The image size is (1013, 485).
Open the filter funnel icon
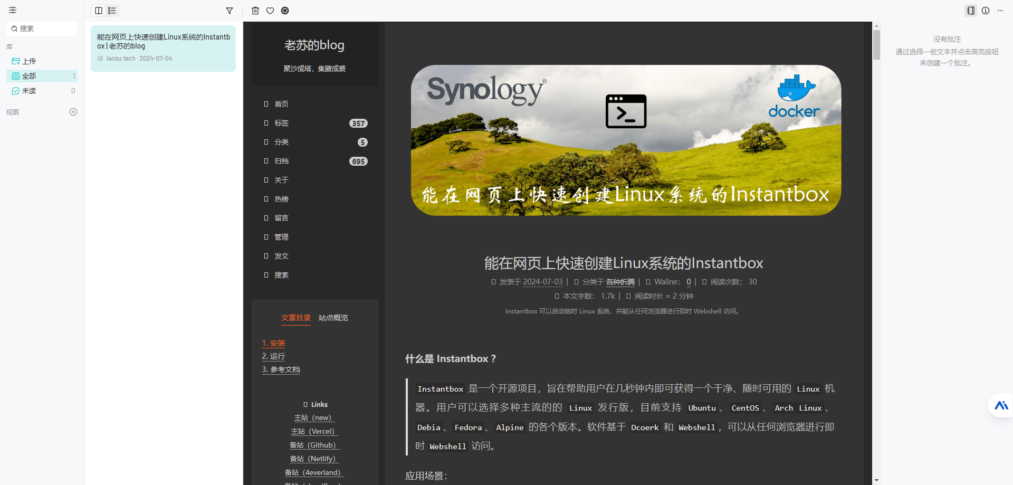230,11
